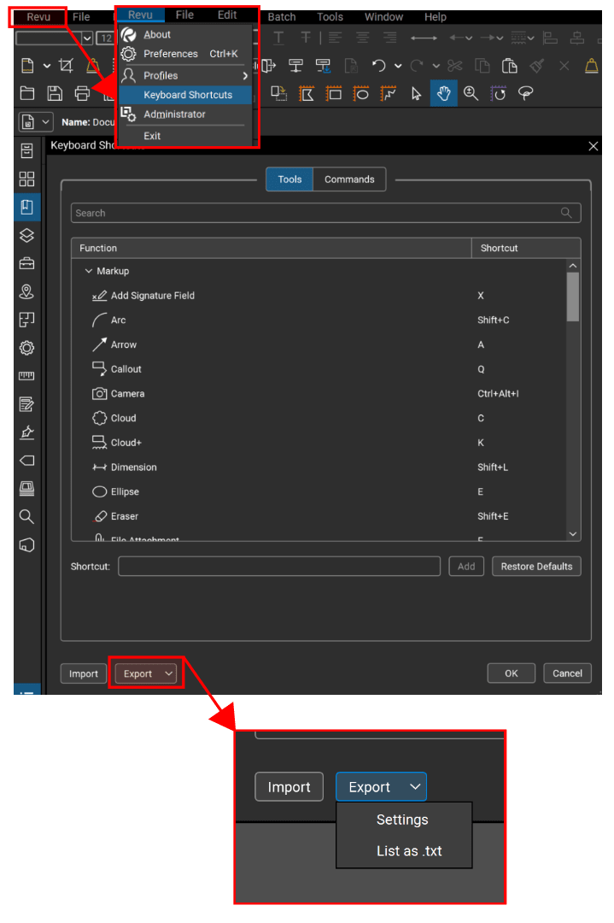Click the scroll-down arrow of the function list
Viewport: 614px width, 923px height.
tap(573, 534)
